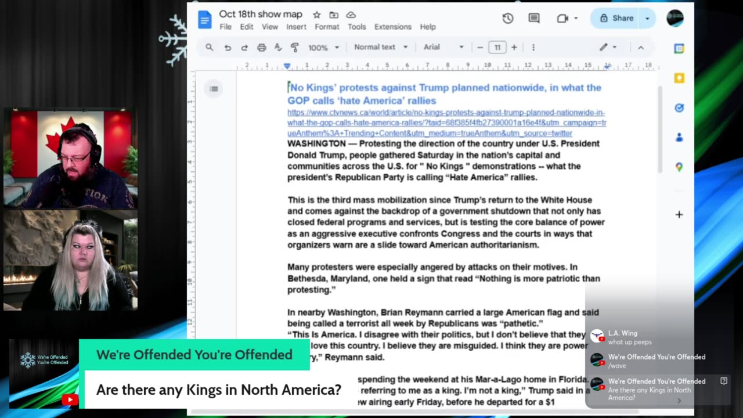
Task: Click the word WASHINGTON in the article
Action: click(x=316, y=144)
